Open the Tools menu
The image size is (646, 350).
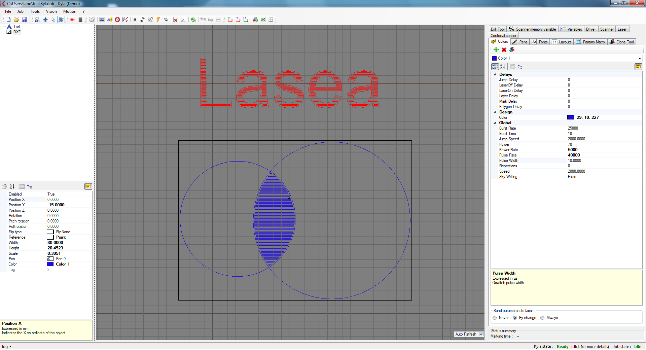[x=35, y=11]
